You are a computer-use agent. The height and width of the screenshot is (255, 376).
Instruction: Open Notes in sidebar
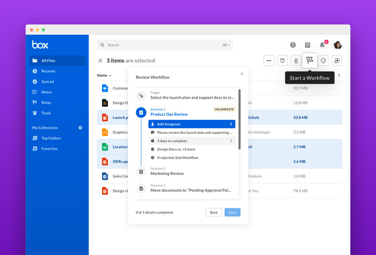(x=47, y=92)
